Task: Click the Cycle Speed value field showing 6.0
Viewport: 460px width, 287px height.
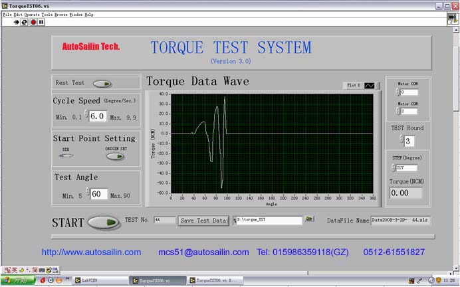Action: [x=98, y=116]
